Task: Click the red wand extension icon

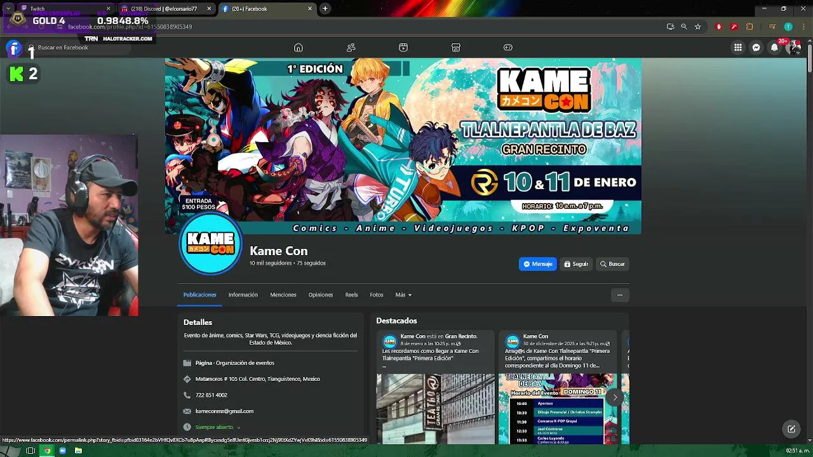Action: (734, 27)
